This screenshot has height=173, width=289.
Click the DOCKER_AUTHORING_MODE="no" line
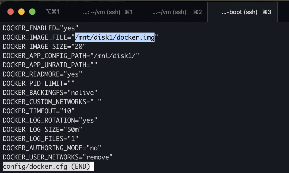pyautogui.click(x=52, y=148)
